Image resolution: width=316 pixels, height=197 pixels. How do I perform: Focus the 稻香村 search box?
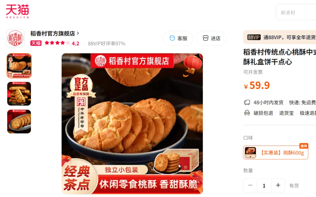coord(296,12)
